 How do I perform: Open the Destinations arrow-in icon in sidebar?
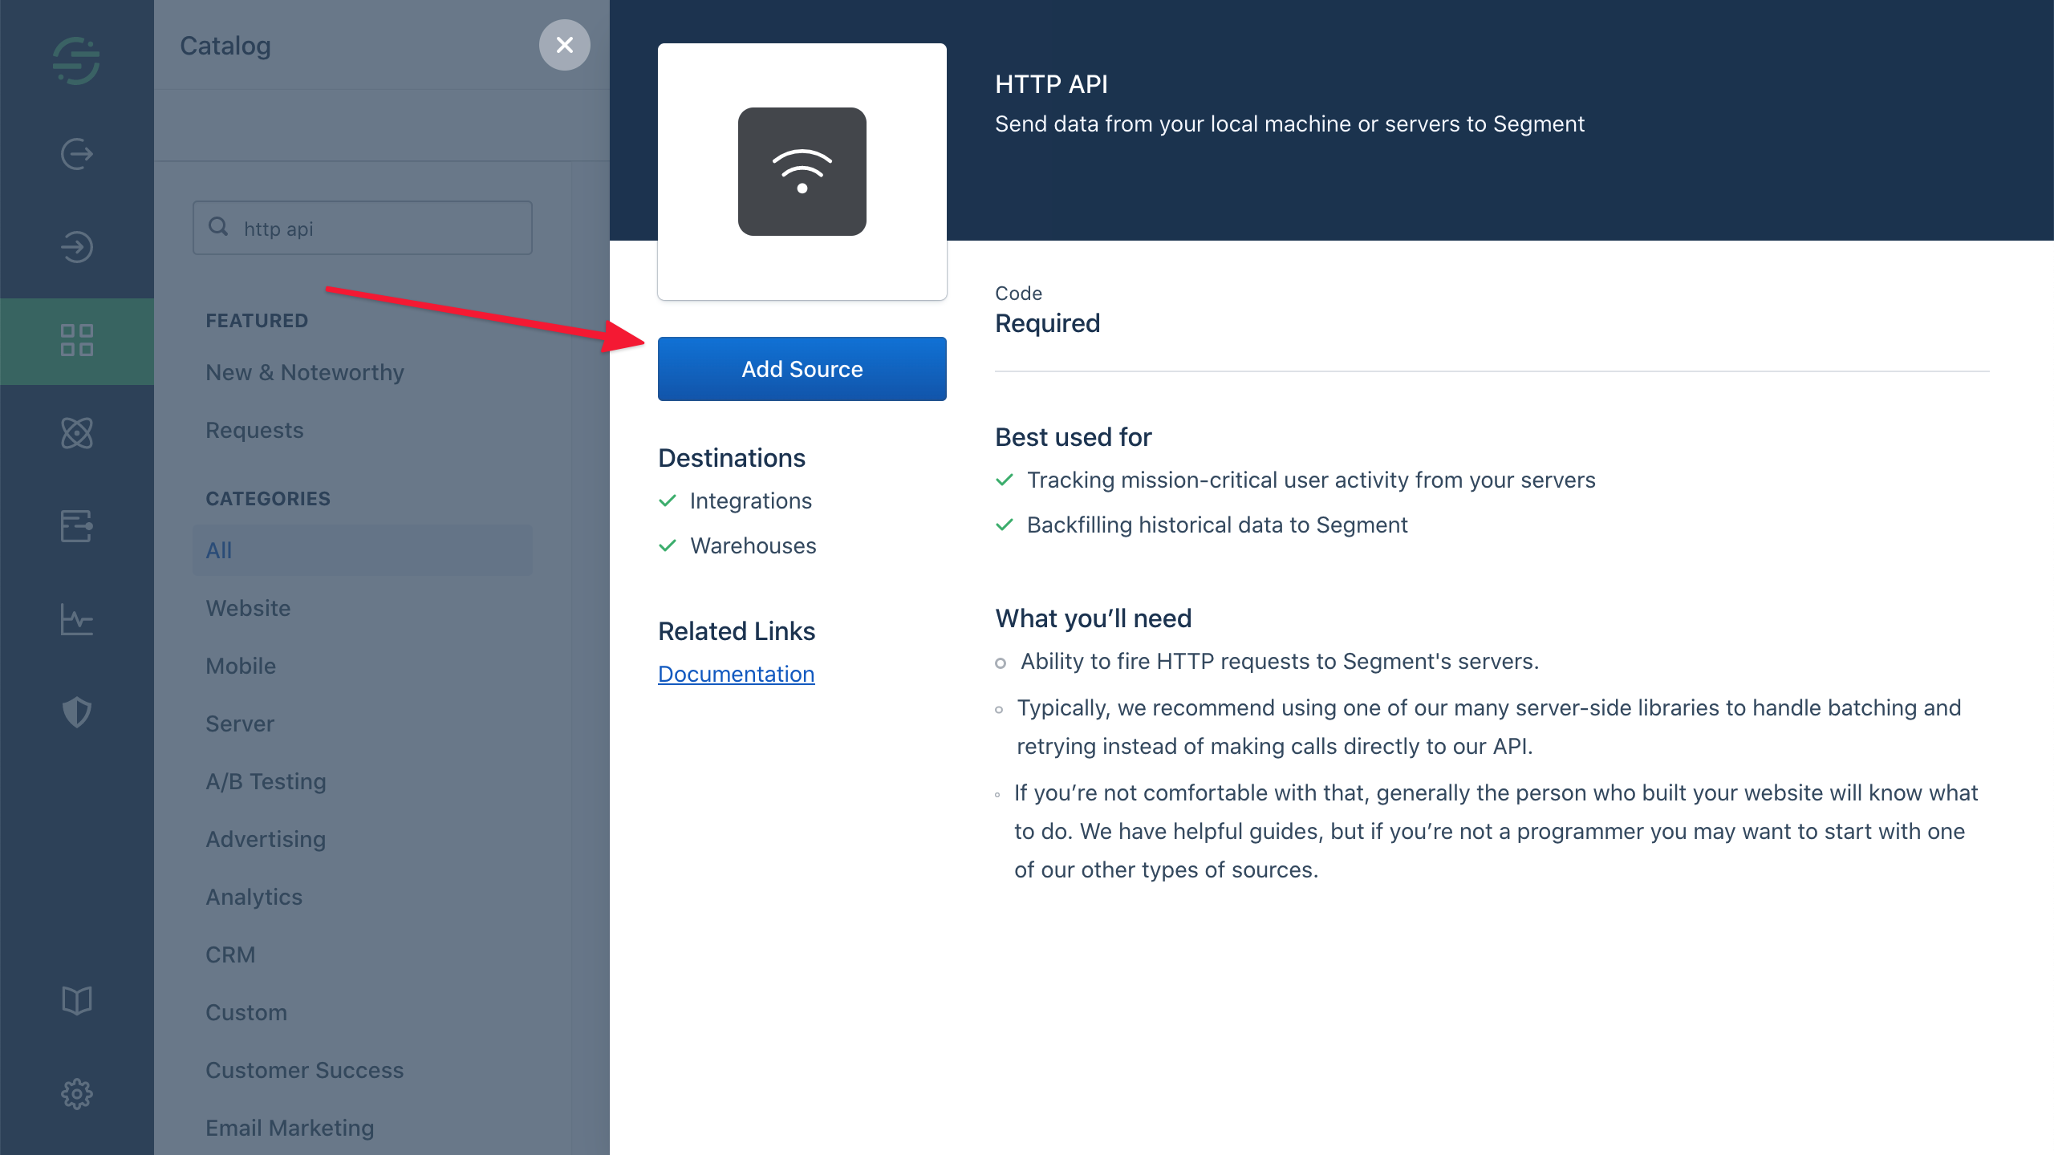pyautogui.click(x=77, y=247)
